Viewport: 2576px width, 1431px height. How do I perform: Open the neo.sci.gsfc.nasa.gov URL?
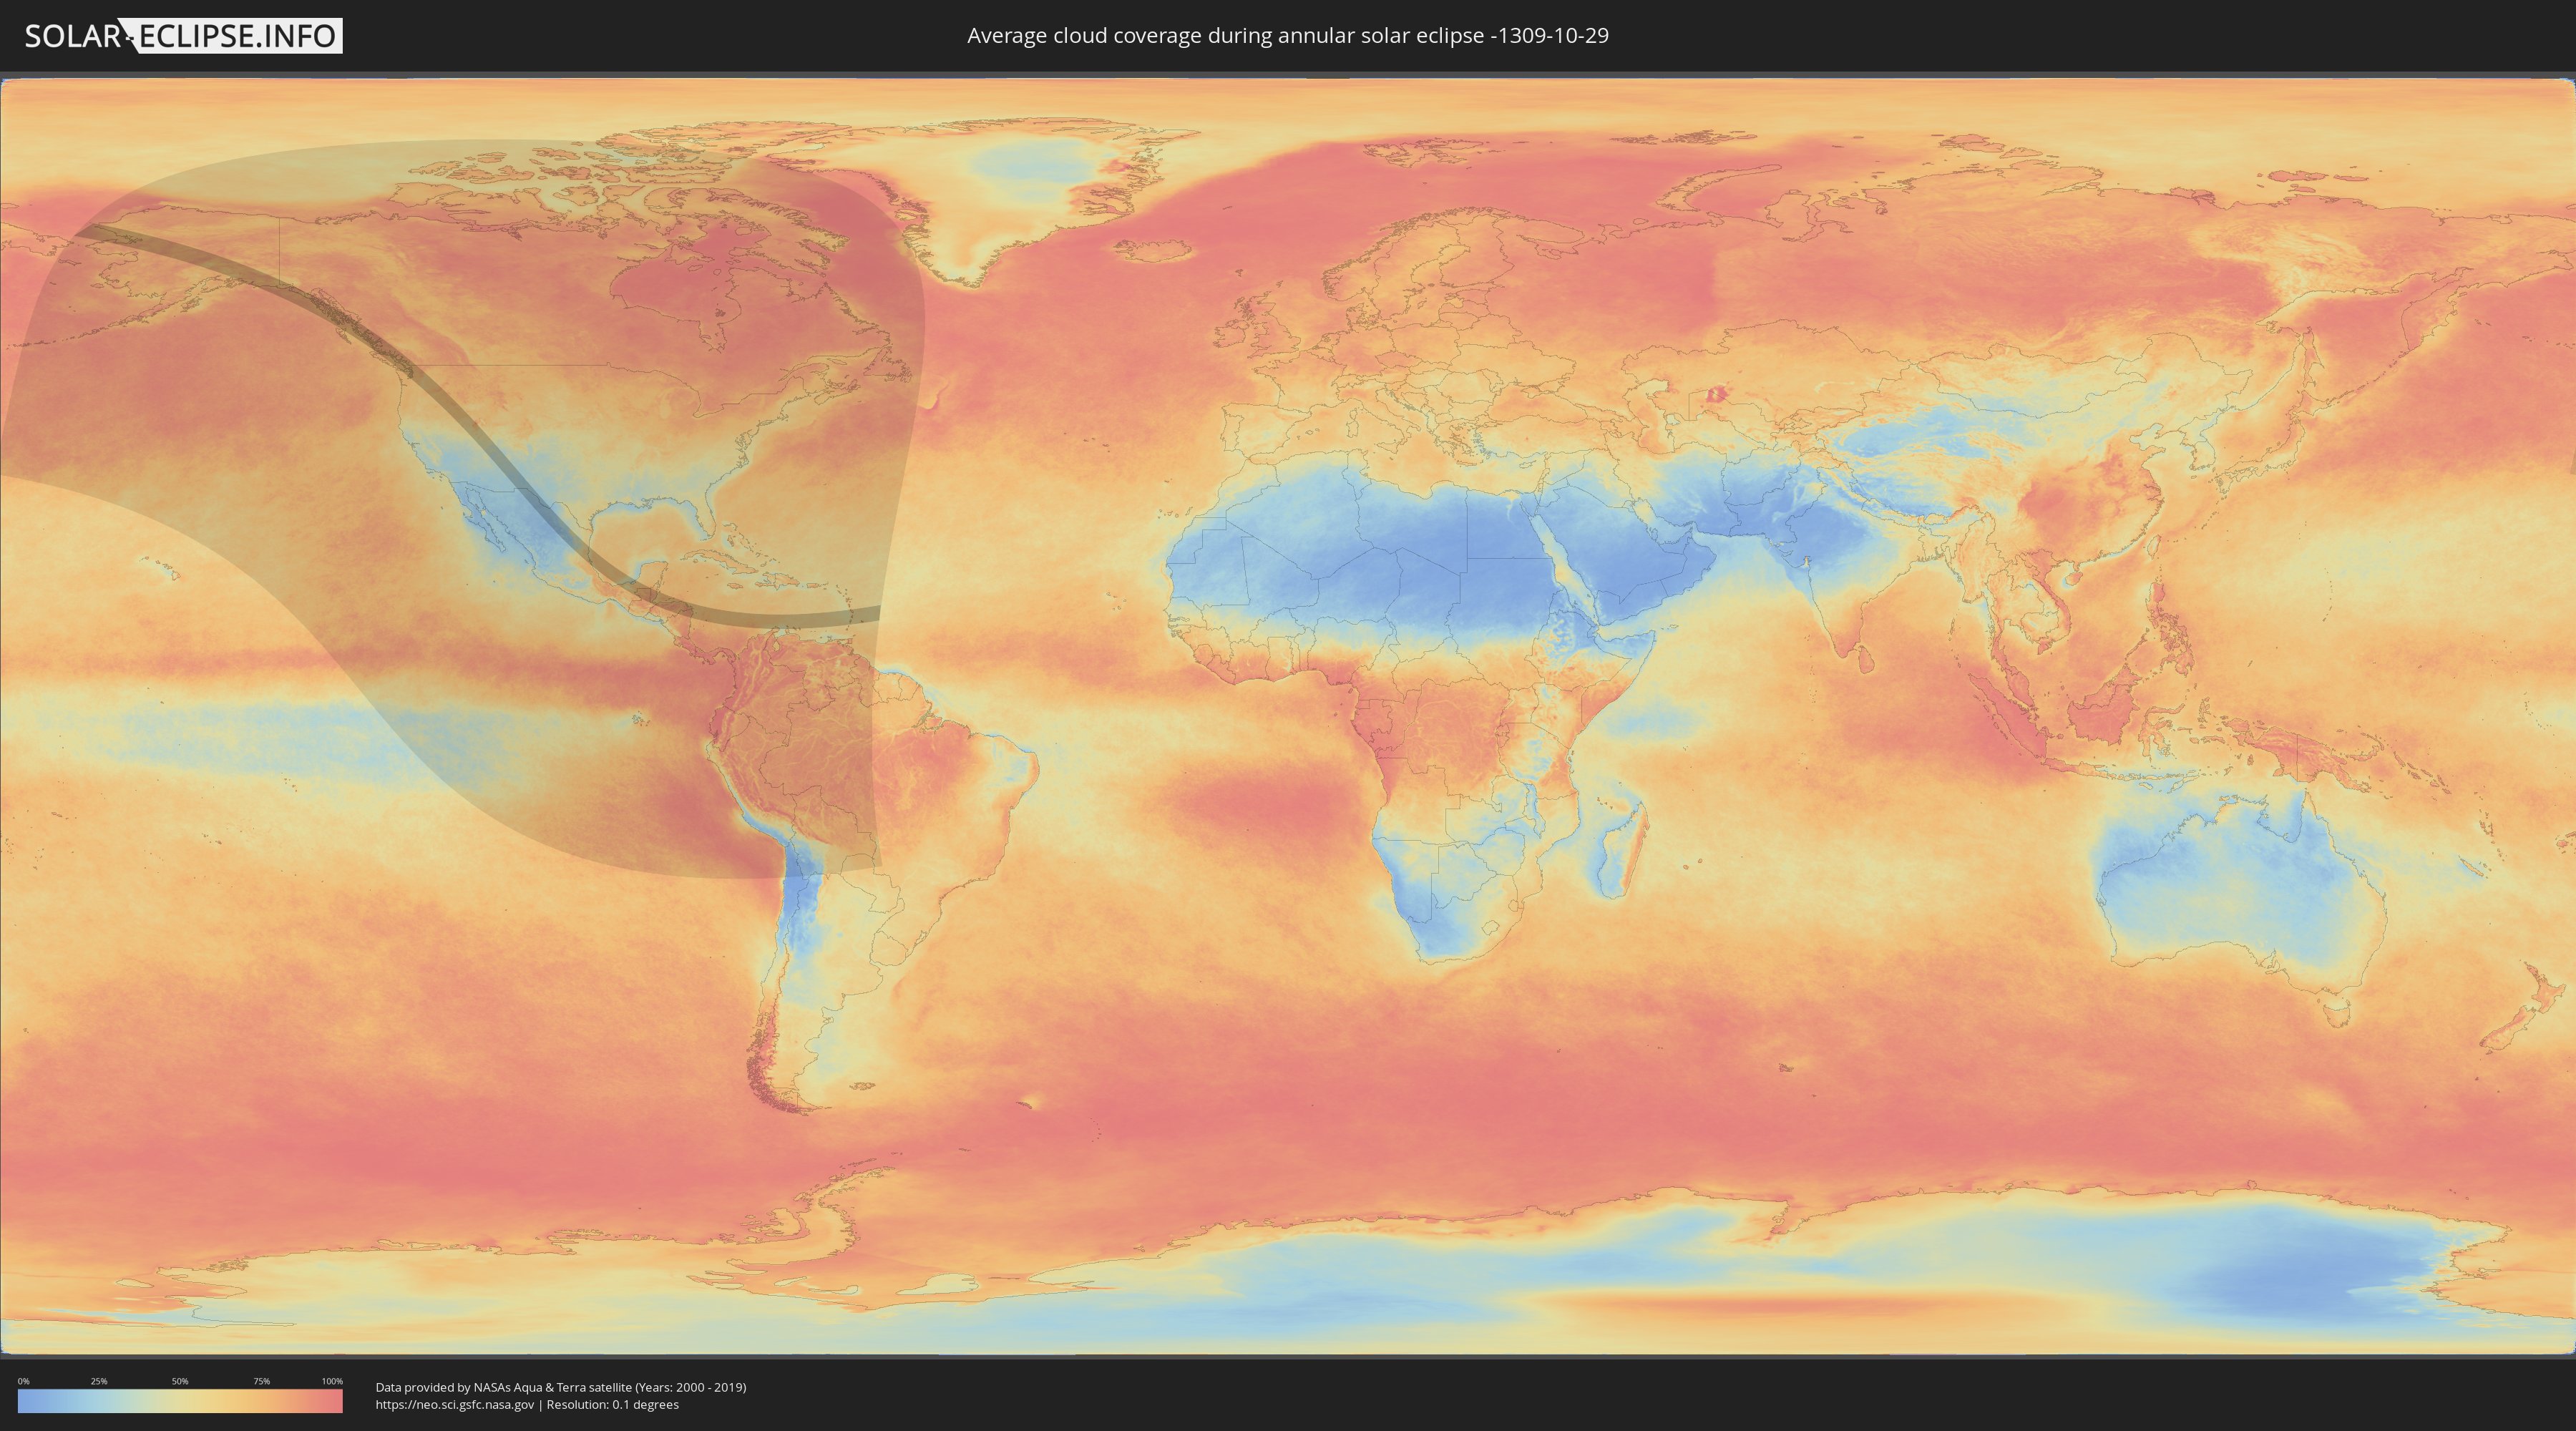pos(455,1404)
